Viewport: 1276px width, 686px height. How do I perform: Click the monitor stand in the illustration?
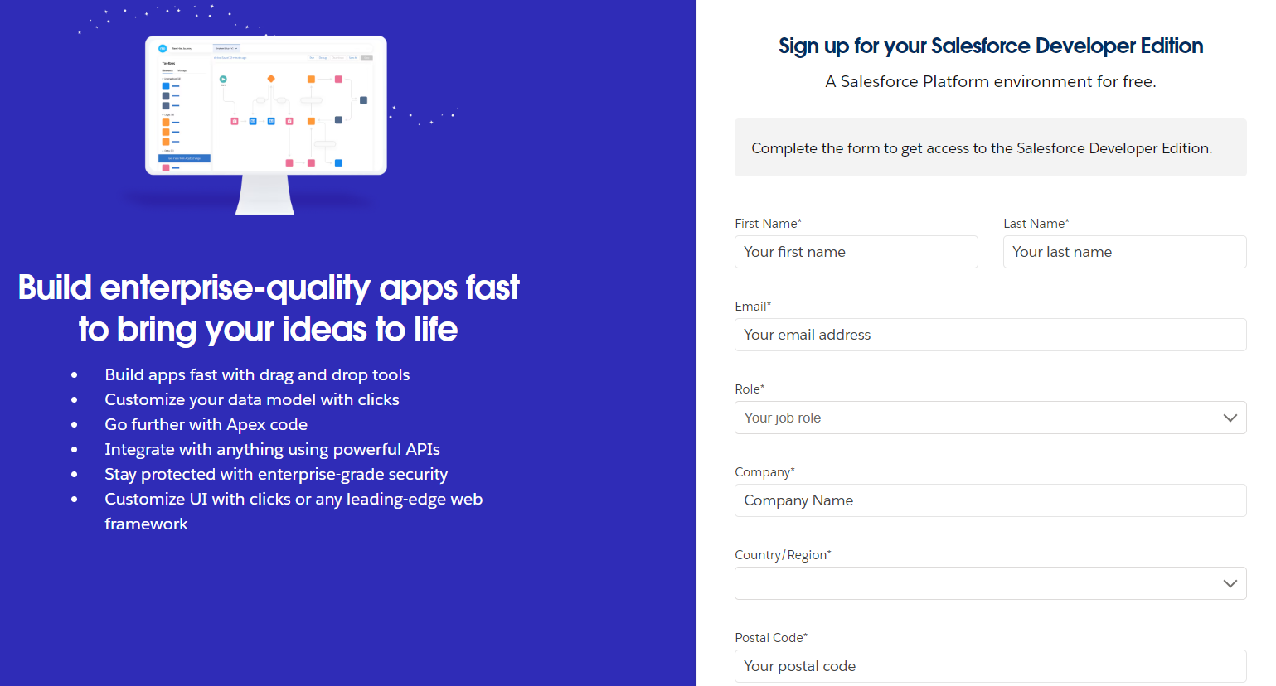coord(265,196)
